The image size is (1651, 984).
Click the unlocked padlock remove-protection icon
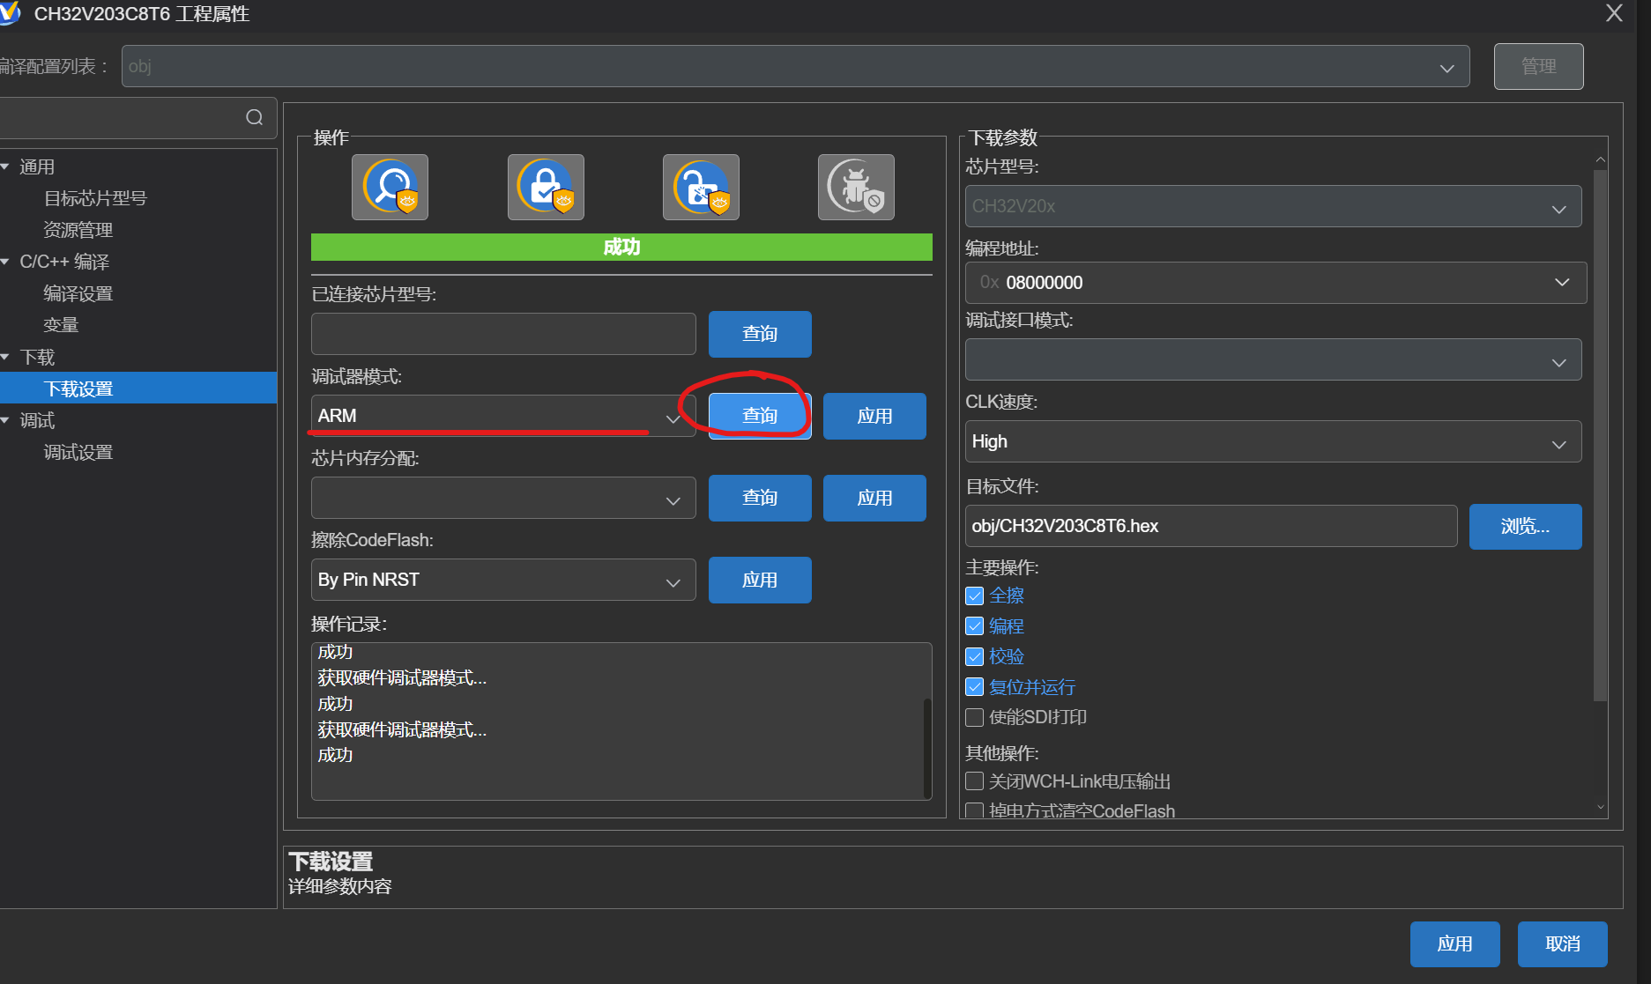(701, 188)
